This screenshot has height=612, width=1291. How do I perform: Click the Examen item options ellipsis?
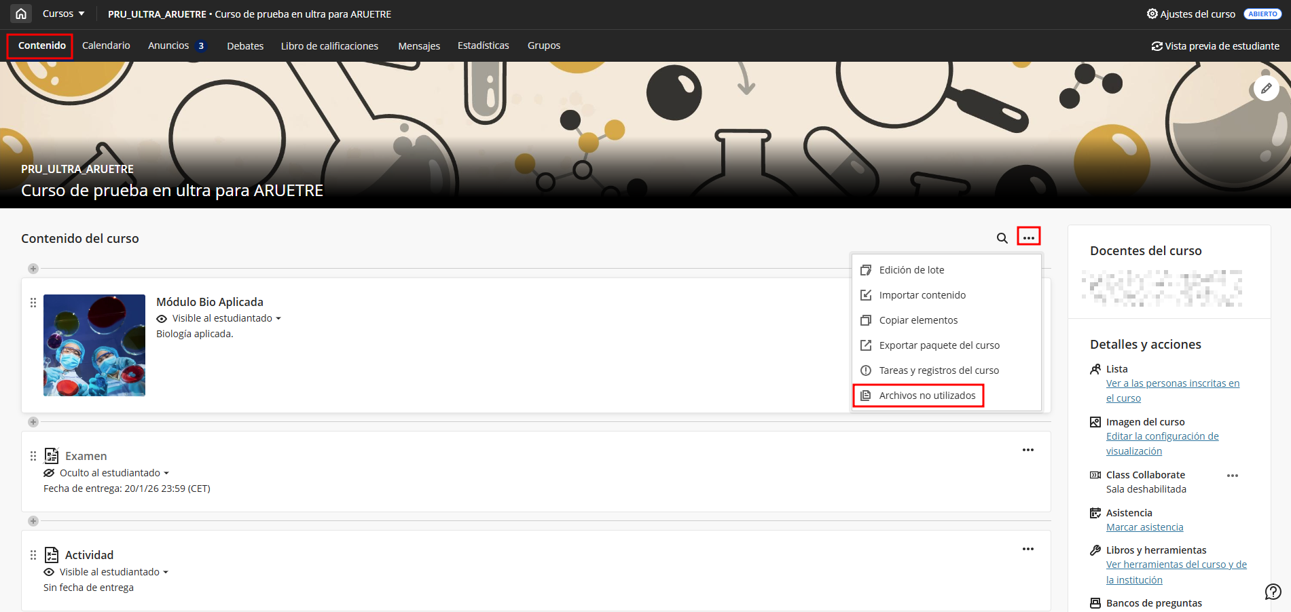pyautogui.click(x=1028, y=450)
